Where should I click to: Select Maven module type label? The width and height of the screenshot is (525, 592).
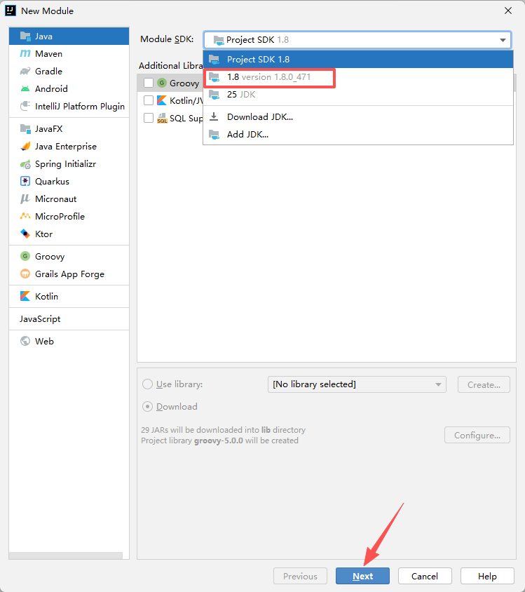48,53
